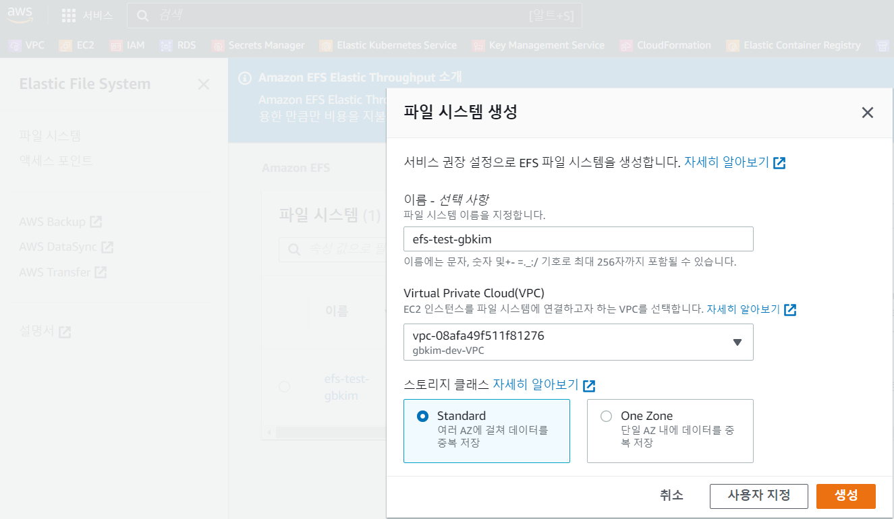
Task: Select the One Zone storage class
Action: pos(606,417)
